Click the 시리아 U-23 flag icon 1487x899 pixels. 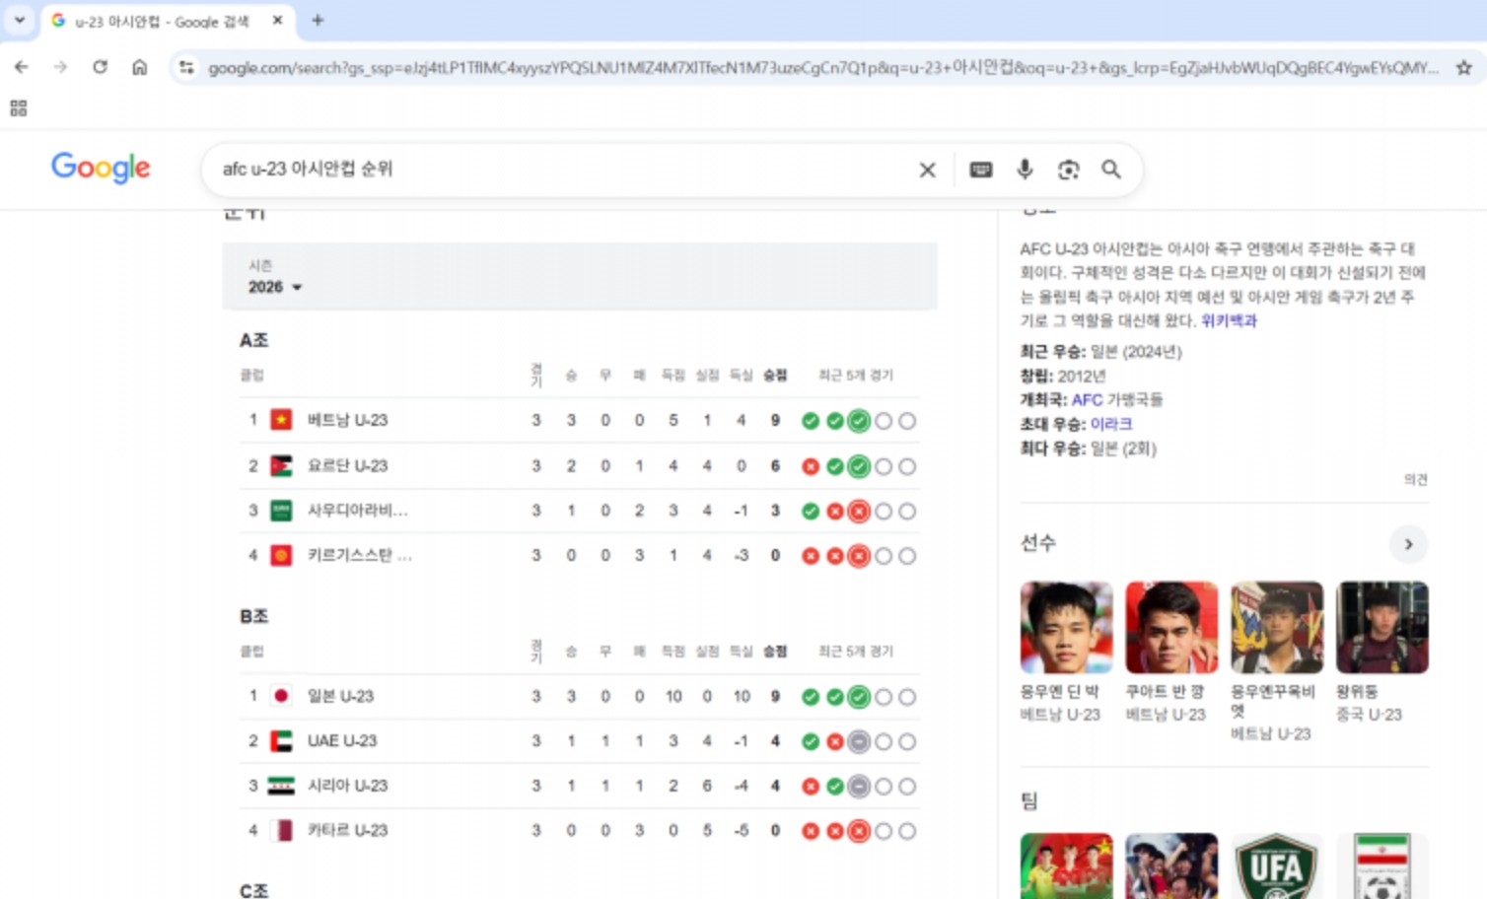pos(281,786)
